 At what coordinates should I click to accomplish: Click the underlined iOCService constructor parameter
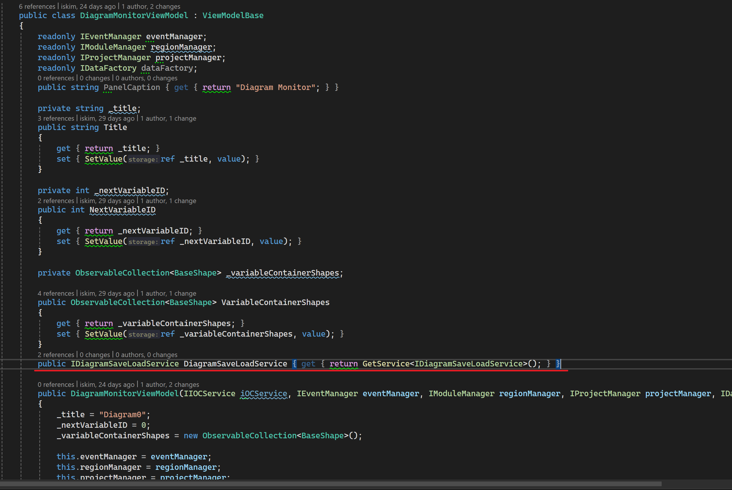[x=264, y=394]
